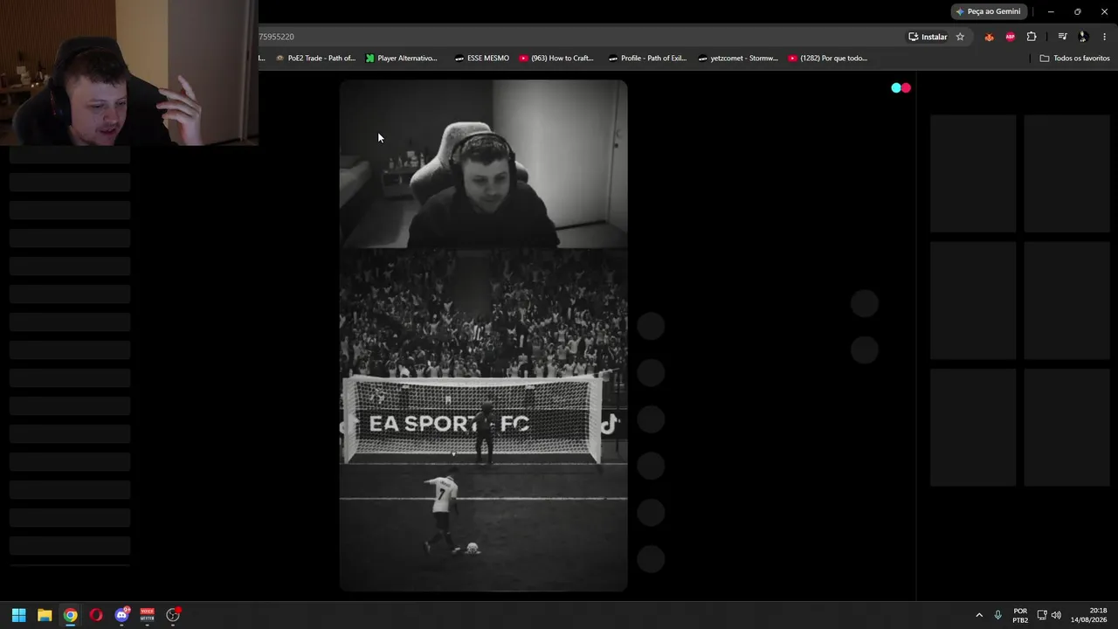
Task: Bookmark this page with the star icon
Action: [960, 37]
